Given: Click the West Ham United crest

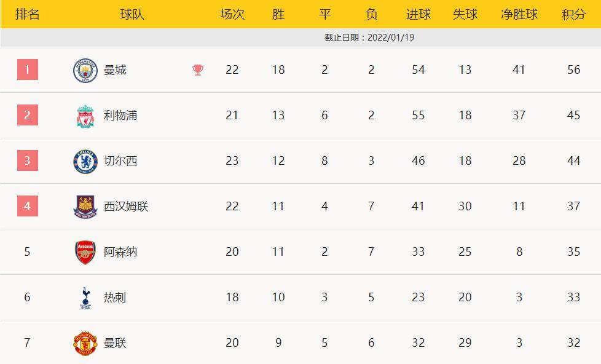Looking at the screenshot, I should (85, 207).
